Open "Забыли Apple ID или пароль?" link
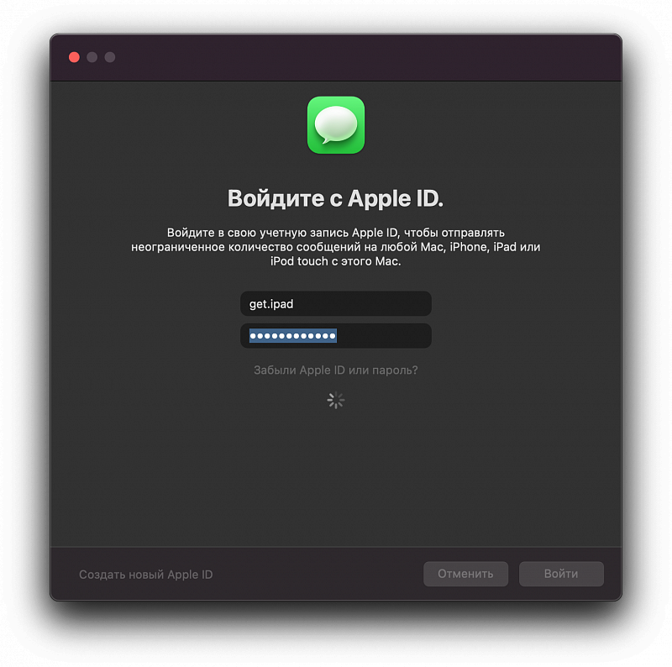This screenshot has height=667, width=672. pyautogui.click(x=335, y=370)
